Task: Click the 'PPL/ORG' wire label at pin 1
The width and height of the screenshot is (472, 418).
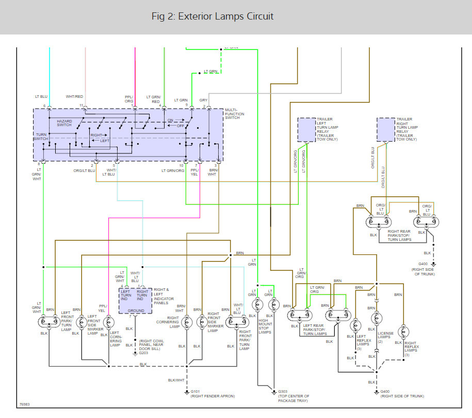Action: (x=129, y=99)
